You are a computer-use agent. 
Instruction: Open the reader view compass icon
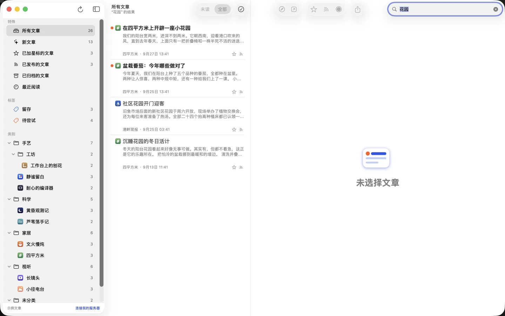coord(282,9)
